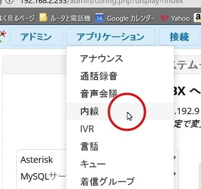The image size is (201, 189).
Task: Open the アプリケーション menu
Action: (x=111, y=37)
